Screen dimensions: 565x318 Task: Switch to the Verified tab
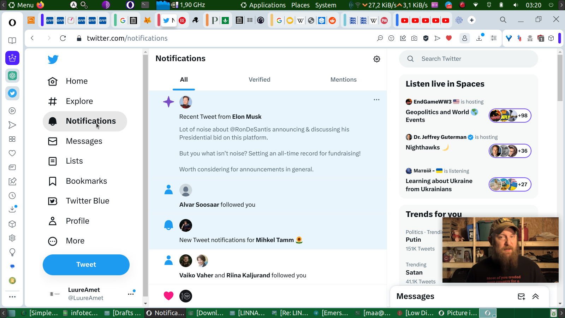click(260, 80)
